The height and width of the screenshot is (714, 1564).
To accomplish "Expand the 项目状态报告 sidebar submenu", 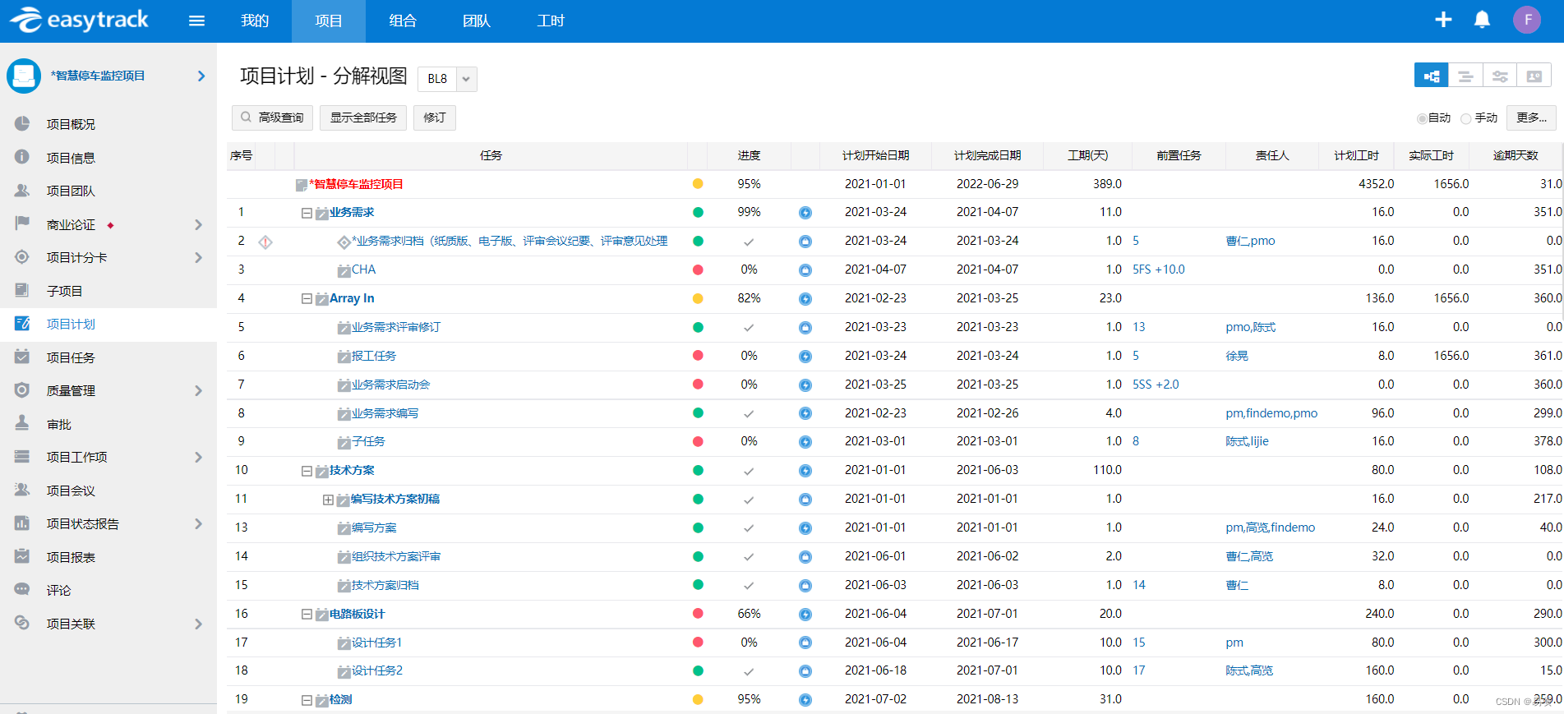I will tap(198, 523).
